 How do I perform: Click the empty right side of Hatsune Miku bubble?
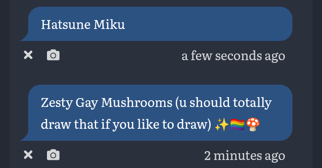tap(208, 24)
